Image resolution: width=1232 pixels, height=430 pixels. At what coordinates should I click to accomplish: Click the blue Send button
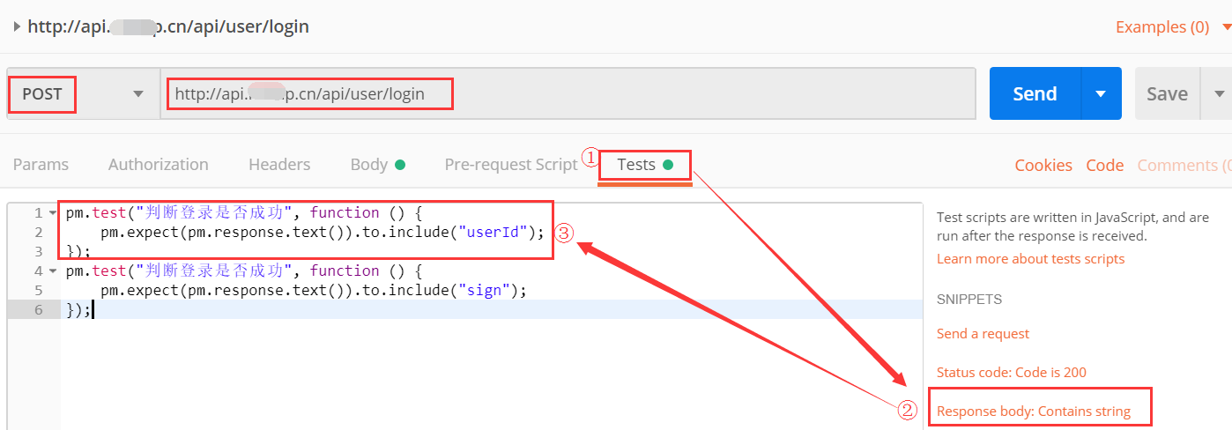(1035, 93)
